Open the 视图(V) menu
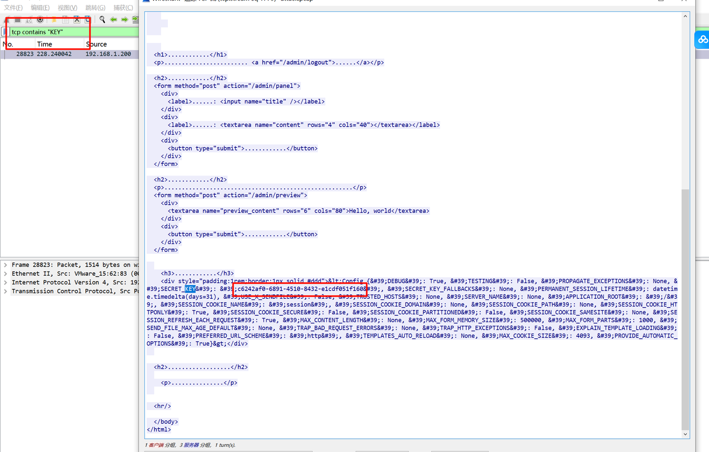Screen dimensions: 709x452 [67, 8]
